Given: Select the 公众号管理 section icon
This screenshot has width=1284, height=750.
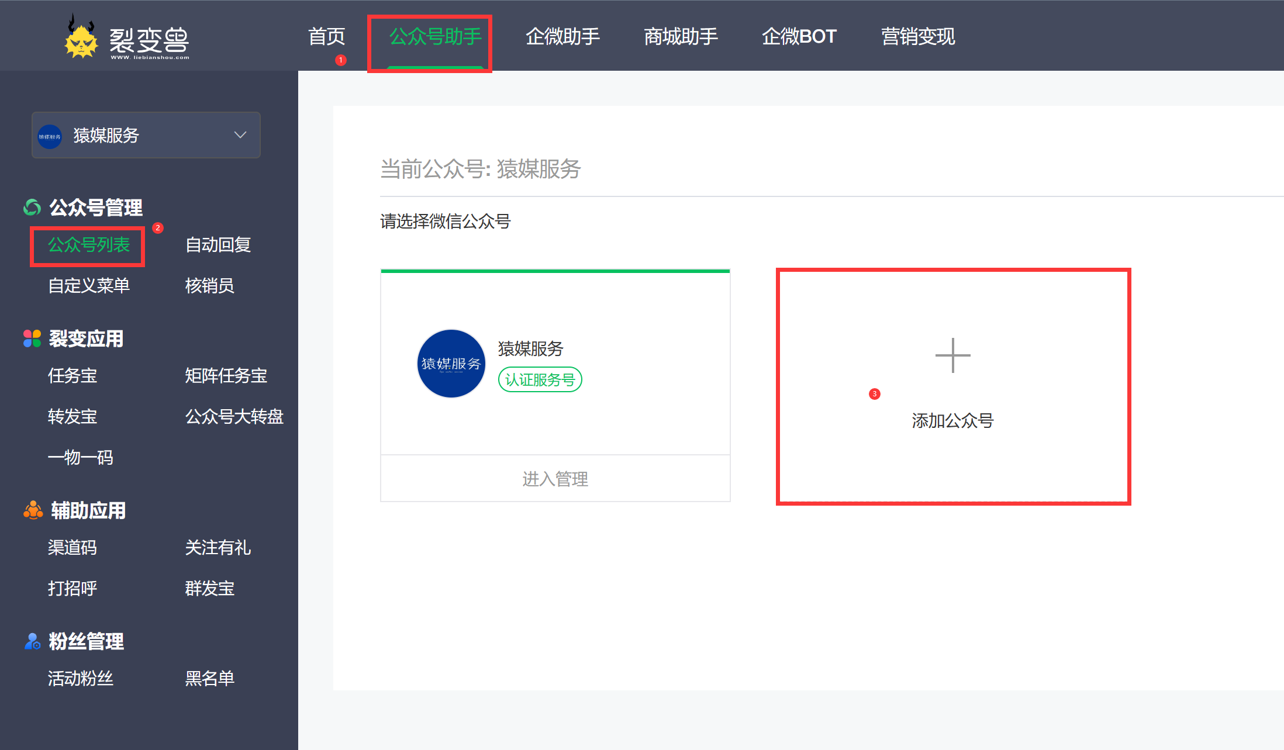Looking at the screenshot, I should (x=32, y=206).
